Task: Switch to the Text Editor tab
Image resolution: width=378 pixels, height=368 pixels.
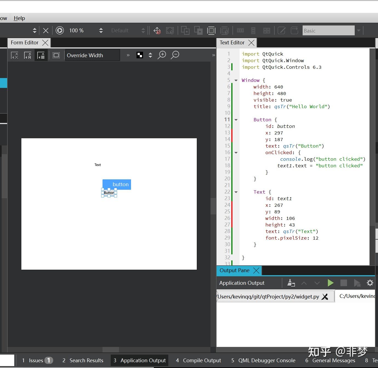Action: [x=232, y=42]
